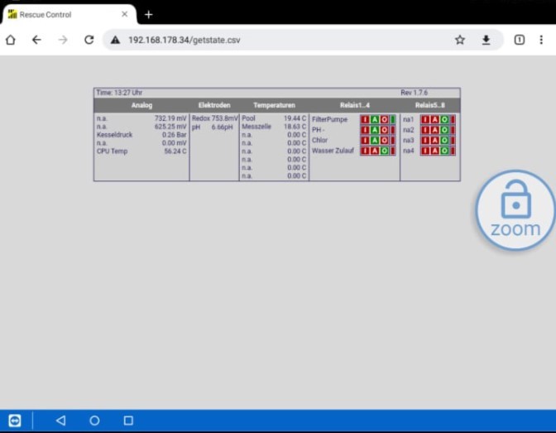Click the Temperaturen column header
Viewport: 556px width, 433px height.
pyautogui.click(x=274, y=105)
